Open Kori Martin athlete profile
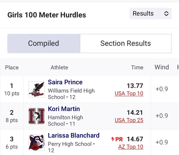 (64, 109)
